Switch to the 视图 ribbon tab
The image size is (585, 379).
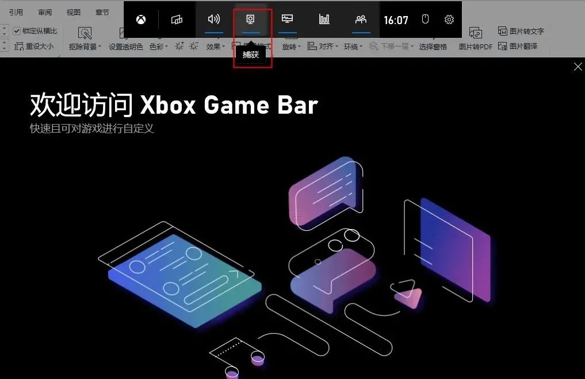click(x=74, y=12)
